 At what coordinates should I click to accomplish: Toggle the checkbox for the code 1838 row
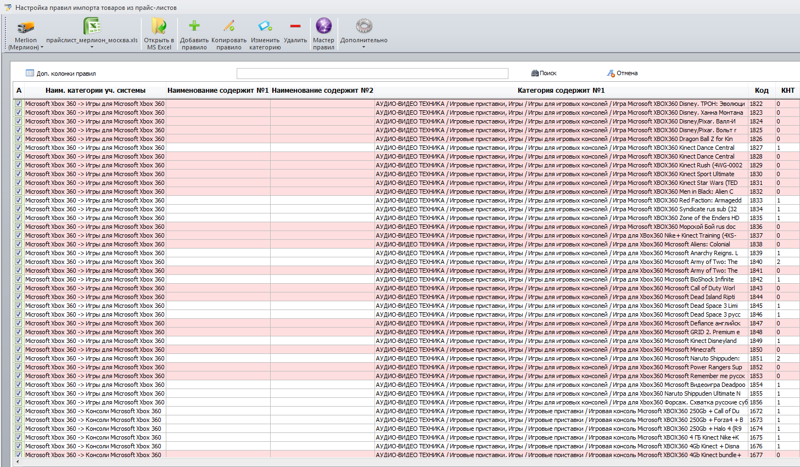(x=18, y=244)
